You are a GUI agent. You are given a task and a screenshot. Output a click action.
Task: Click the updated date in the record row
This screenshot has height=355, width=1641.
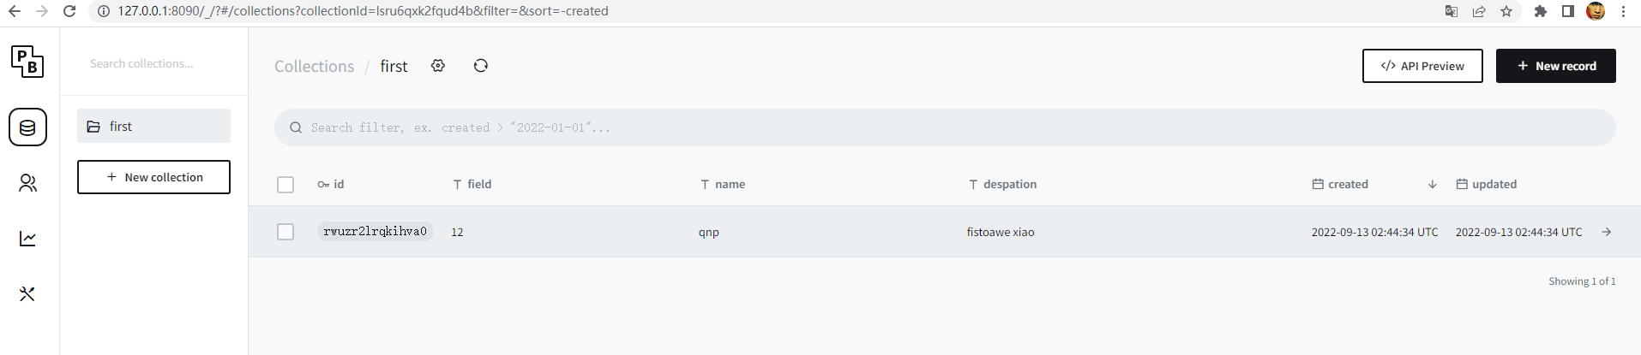[1519, 232]
